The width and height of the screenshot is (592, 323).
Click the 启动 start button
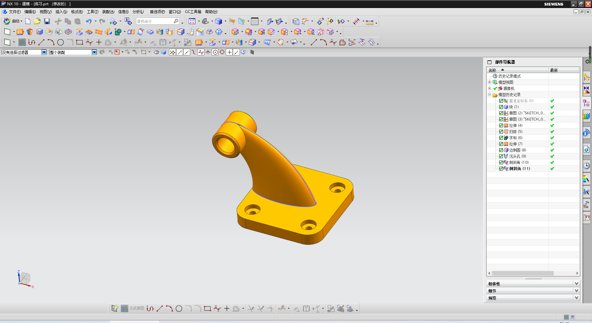click(x=13, y=21)
